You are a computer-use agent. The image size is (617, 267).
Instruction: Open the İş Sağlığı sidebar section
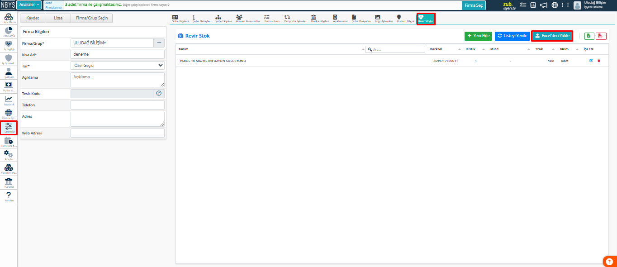point(9,45)
